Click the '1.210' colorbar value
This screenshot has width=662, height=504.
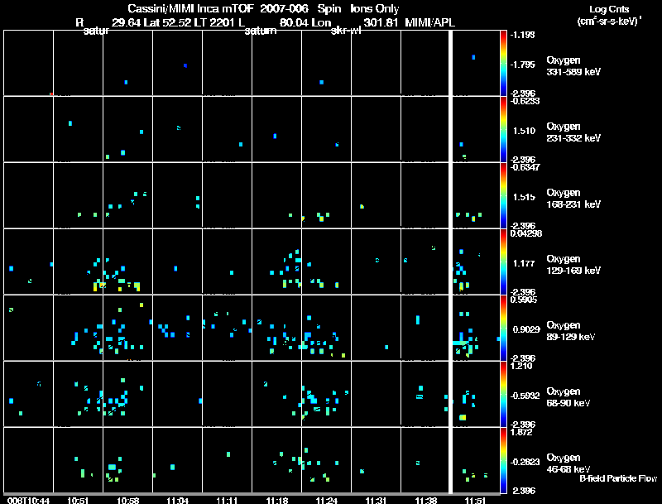point(521,366)
